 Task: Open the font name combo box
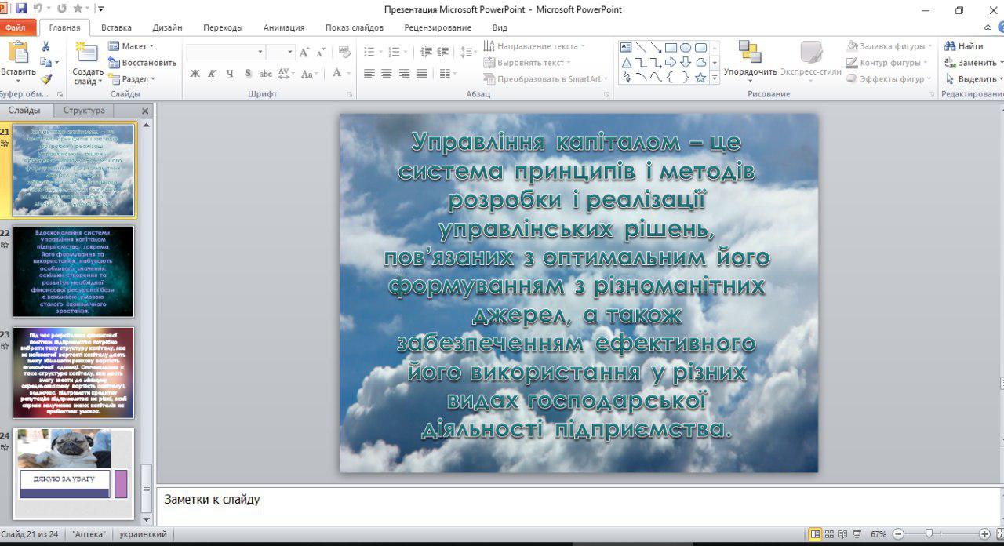click(226, 52)
